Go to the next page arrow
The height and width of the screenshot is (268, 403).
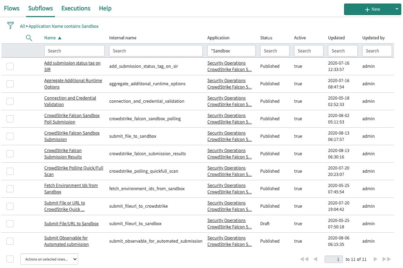pyautogui.click(x=376, y=259)
